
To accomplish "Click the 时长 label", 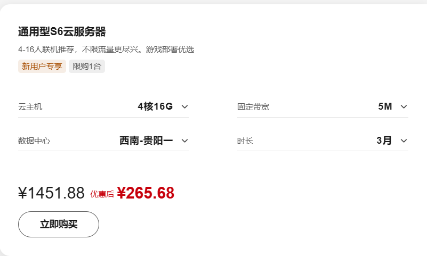I will click(245, 141).
